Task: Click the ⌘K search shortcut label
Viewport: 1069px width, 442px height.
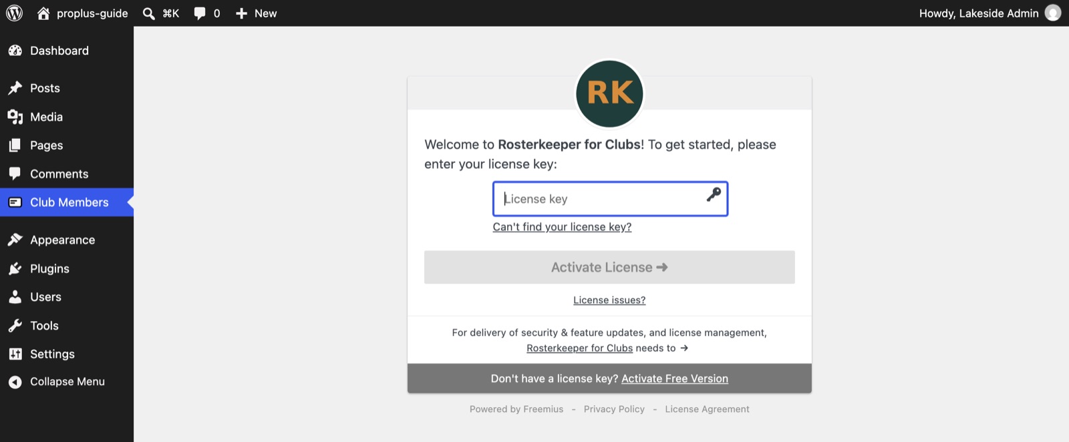Action: click(171, 13)
